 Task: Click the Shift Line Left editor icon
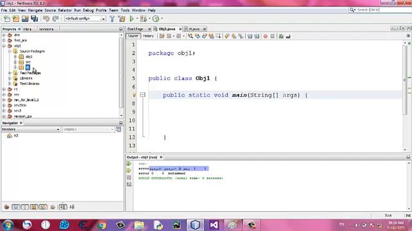click(250, 36)
